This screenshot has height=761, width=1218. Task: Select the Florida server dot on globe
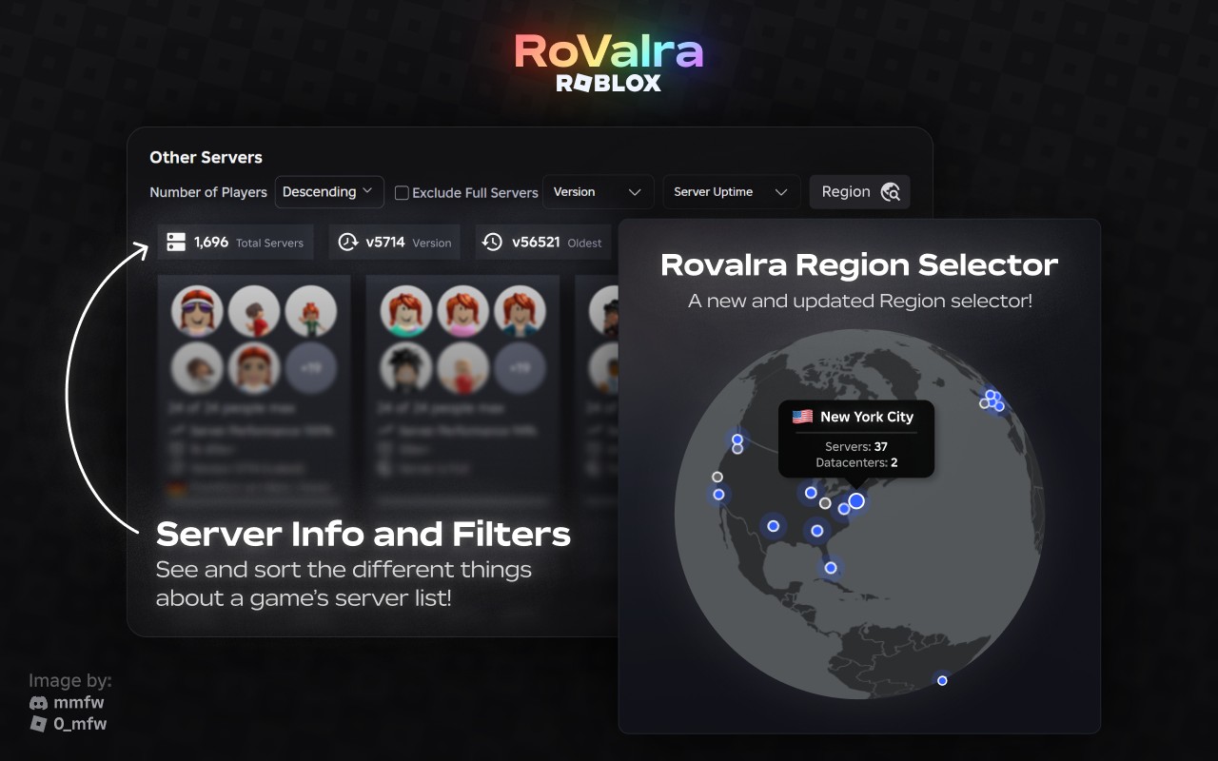tap(831, 568)
